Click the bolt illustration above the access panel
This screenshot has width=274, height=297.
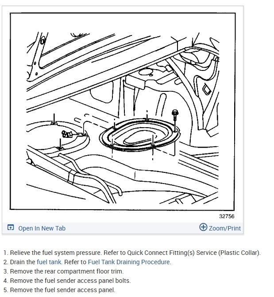(x=175, y=115)
